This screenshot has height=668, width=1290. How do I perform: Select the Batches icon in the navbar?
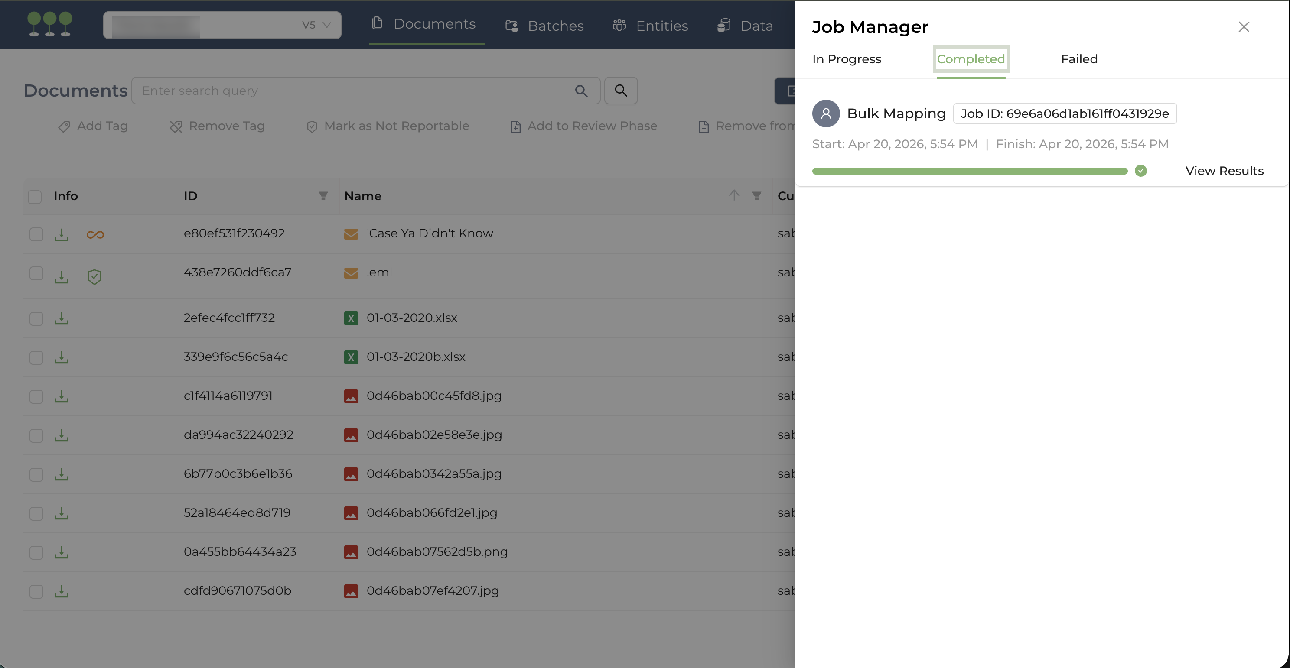(x=511, y=26)
